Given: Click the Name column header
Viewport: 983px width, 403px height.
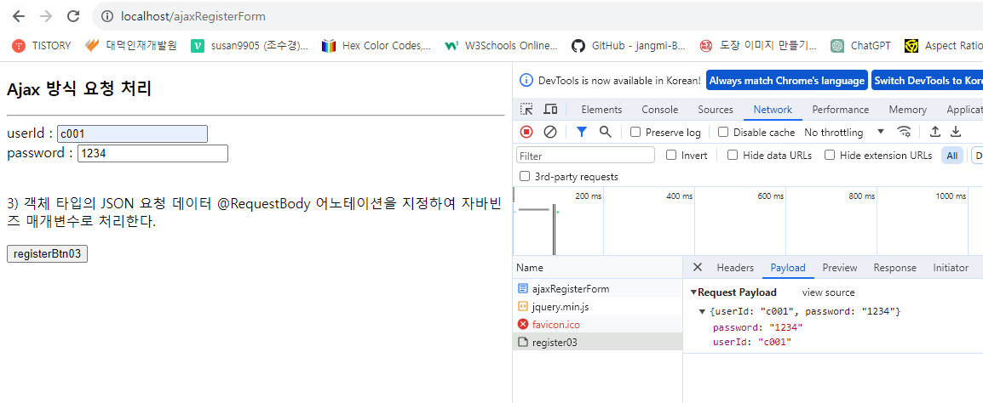Looking at the screenshot, I should 597,267.
